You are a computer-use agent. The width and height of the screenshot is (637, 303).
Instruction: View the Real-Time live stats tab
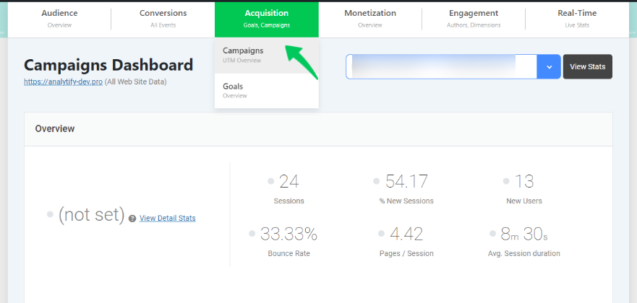[x=577, y=19]
